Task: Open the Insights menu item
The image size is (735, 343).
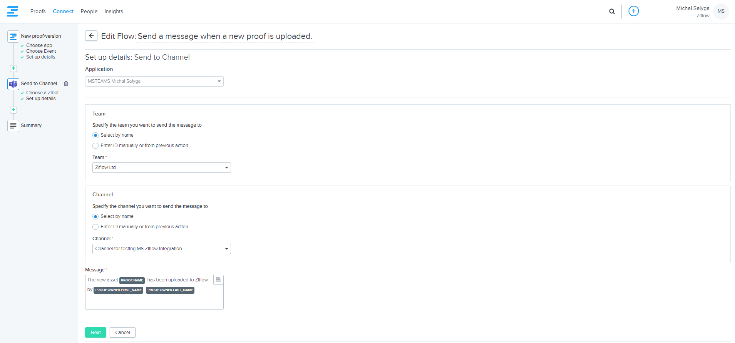Action: 114,12
